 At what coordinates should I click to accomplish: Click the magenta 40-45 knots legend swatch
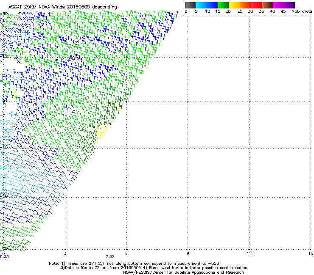pos(278,5)
